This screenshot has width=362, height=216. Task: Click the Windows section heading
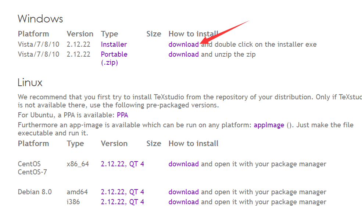(x=40, y=19)
